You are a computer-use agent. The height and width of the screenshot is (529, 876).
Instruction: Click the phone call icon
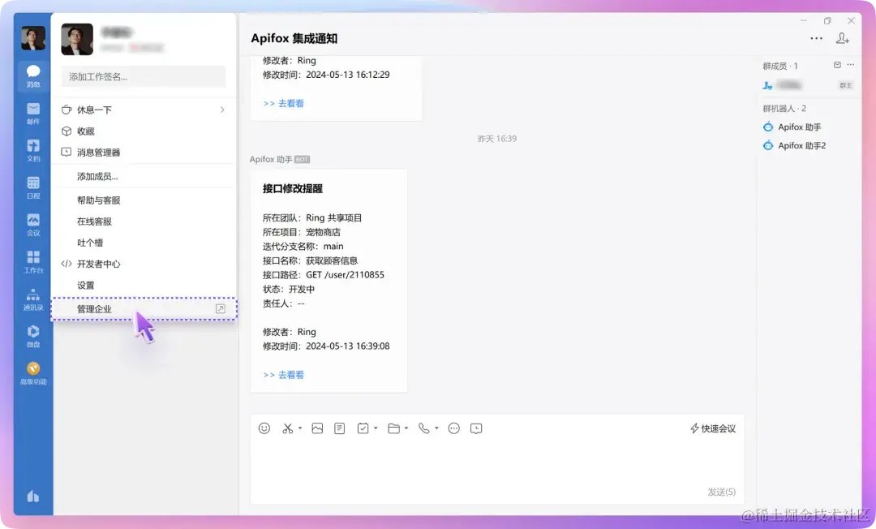tap(424, 428)
